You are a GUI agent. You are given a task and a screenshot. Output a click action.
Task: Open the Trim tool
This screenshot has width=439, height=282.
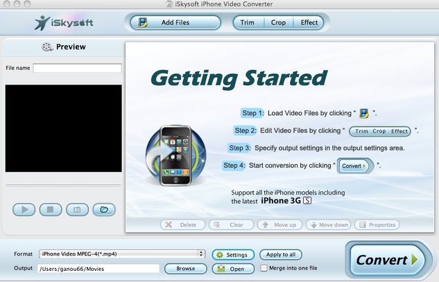tap(247, 23)
